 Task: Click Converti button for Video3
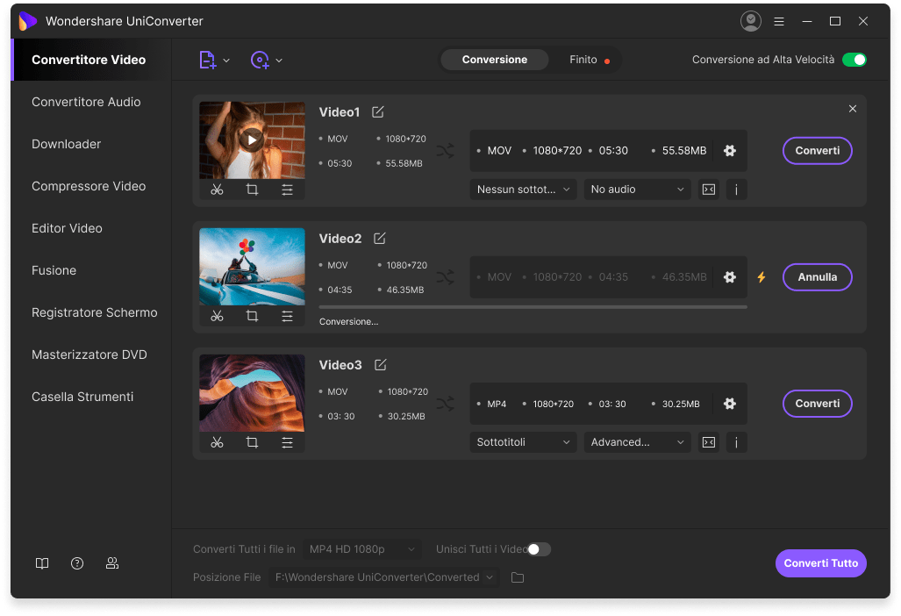coord(817,404)
